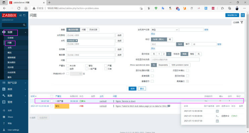Expand the 配置 sidebar menu
Screen dimensions: 249x133
(14, 96)
